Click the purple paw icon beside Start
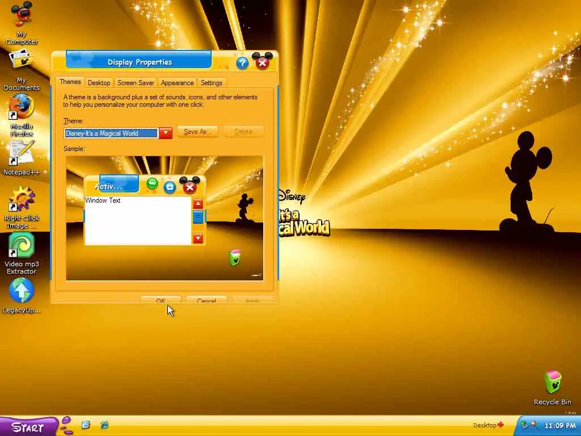 click(x=67, y=426)
